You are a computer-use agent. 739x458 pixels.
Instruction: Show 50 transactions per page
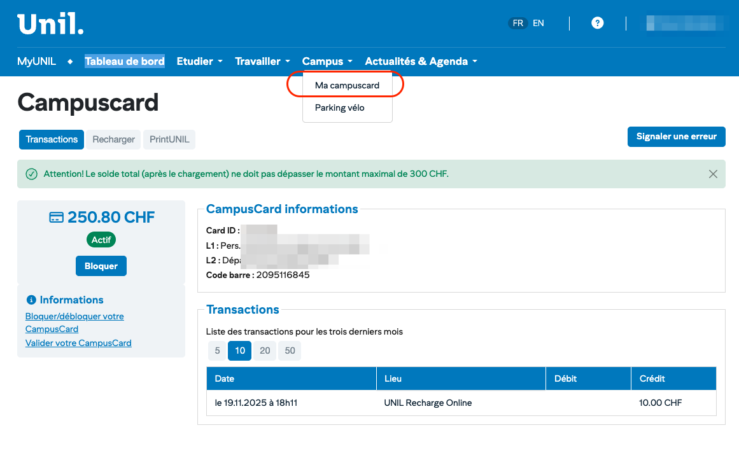(290, 350)
